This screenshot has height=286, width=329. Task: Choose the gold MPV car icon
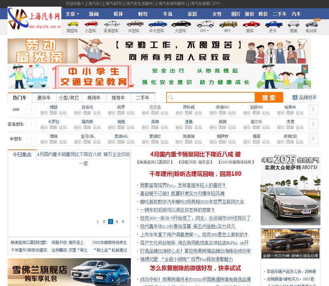[x=228, y=24]
